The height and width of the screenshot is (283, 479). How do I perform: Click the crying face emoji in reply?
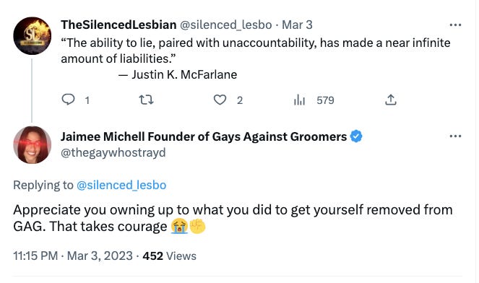(179, 227)
